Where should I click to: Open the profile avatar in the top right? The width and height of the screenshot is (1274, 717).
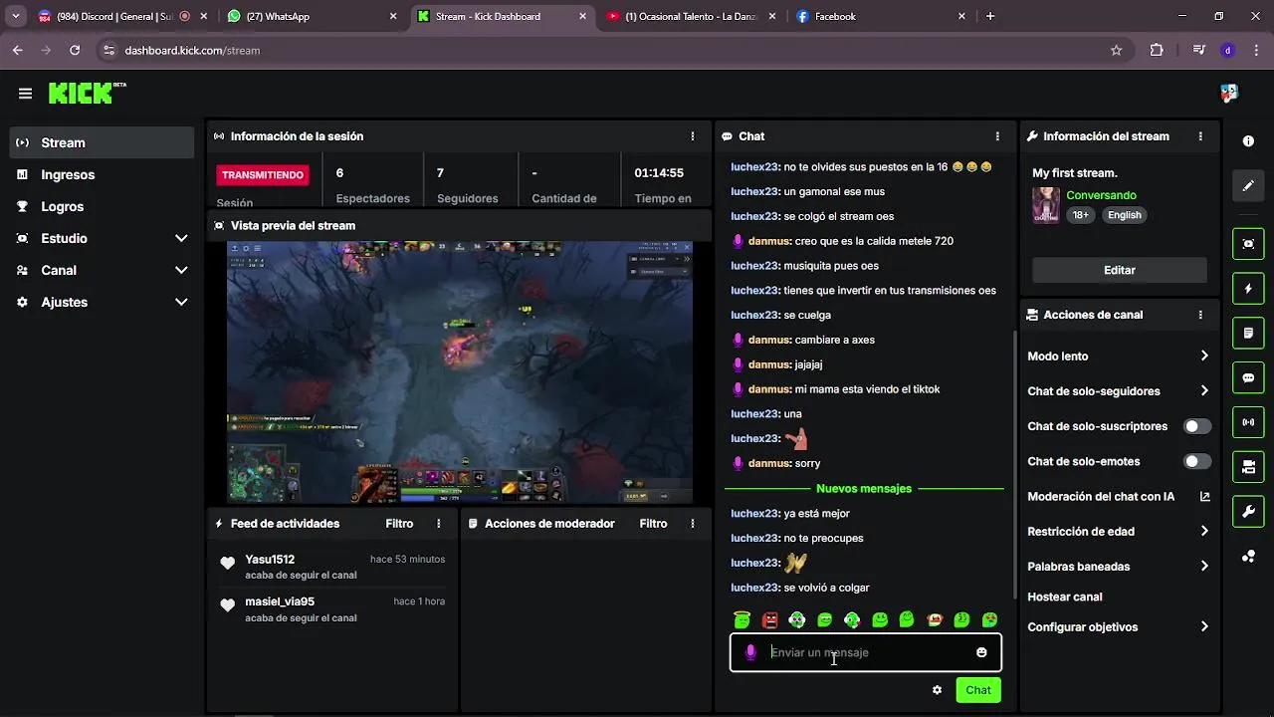tap(1229, 93)
